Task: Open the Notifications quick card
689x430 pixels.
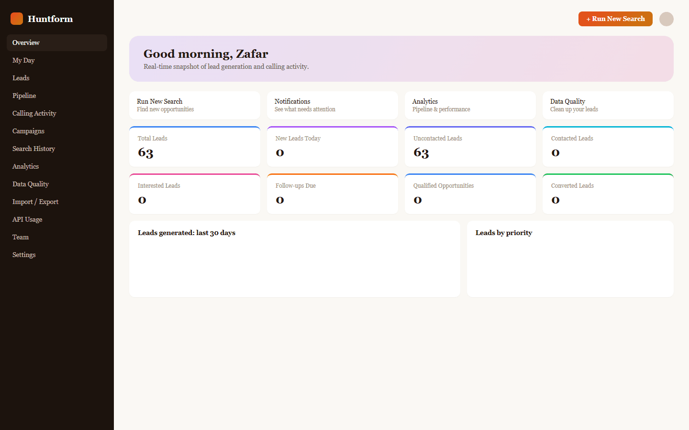Action: (333, 105)
